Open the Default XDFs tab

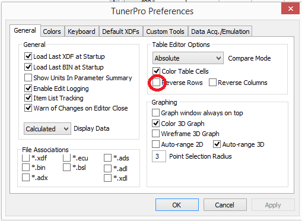[120, 31]
